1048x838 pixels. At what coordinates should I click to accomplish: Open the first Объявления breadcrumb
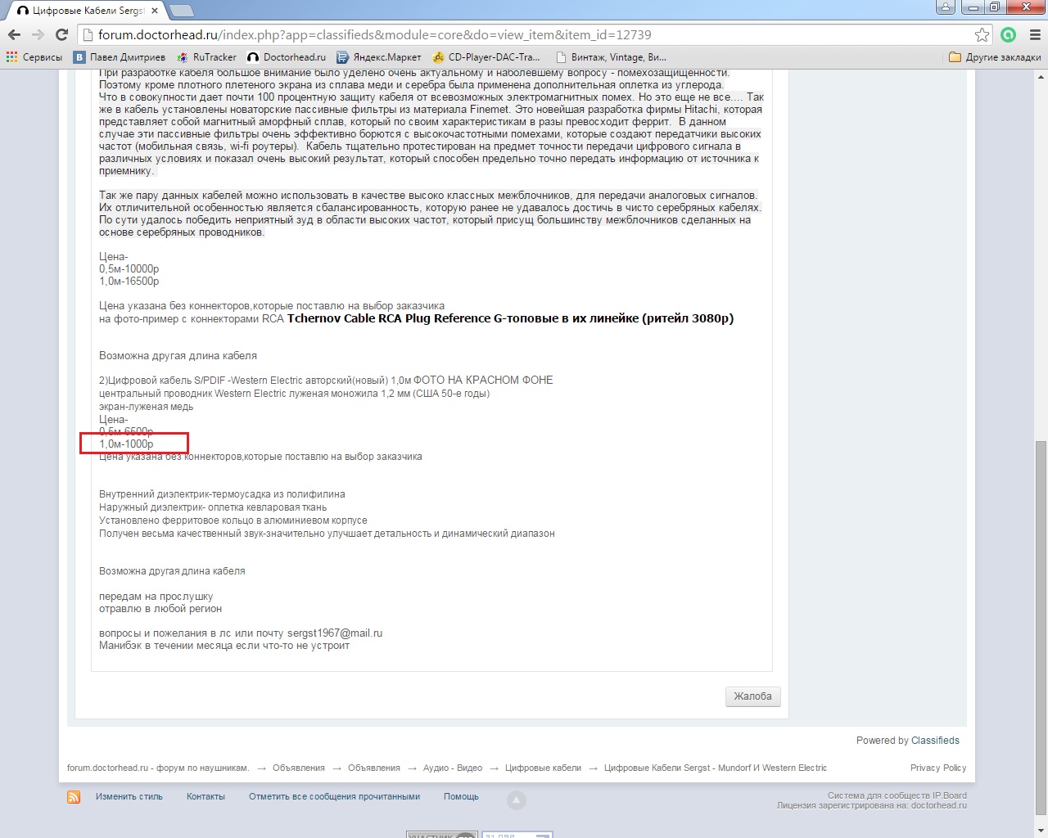point(299,768)
